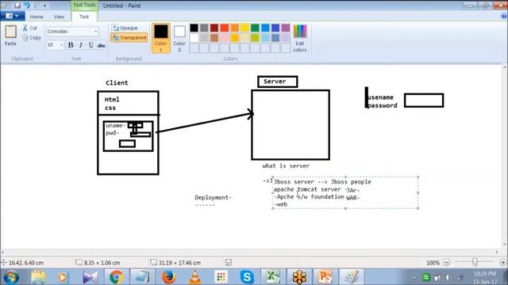Pick the indigo color swatch
Image resolution: width=508 pixels, height=285 pixels.
[275, 28]
